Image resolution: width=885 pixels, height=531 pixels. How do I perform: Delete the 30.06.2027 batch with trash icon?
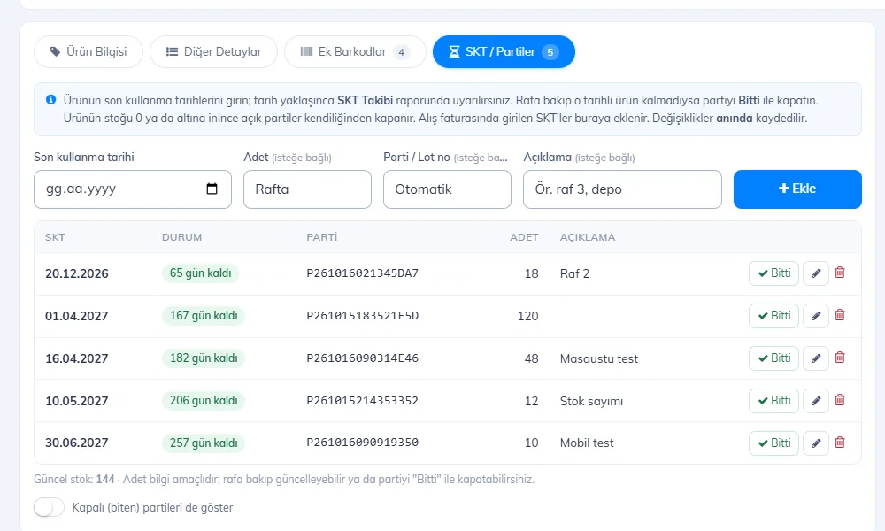[x=840, y=442]
